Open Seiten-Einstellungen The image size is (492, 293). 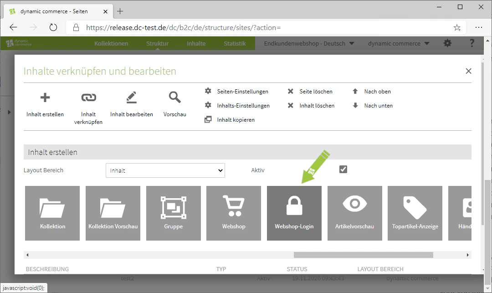click(x=237, y=91)
